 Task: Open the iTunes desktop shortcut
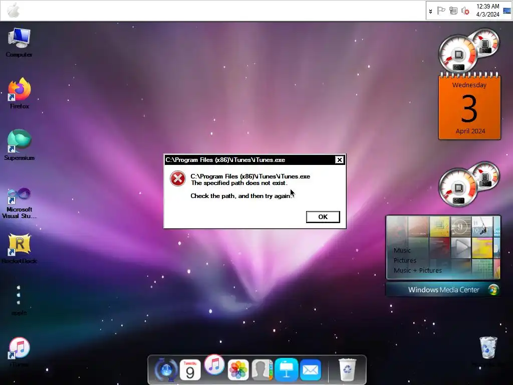(x=19, y=351)
